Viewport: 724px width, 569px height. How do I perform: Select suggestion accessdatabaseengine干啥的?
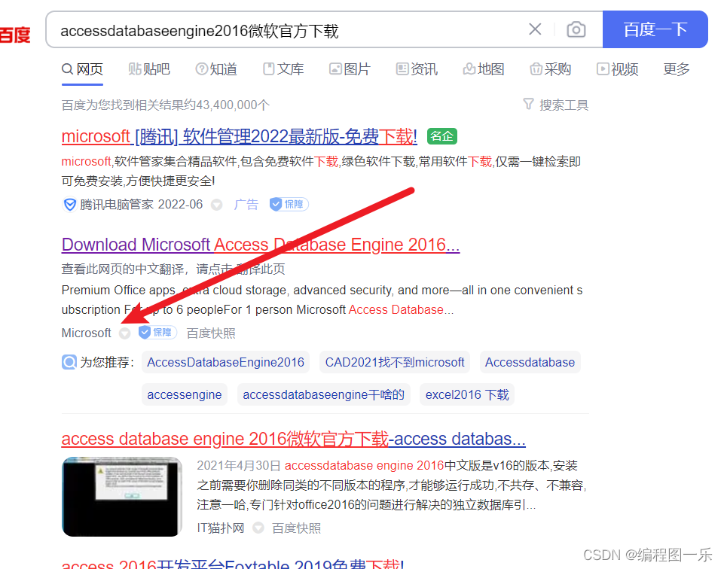point(324,394)
